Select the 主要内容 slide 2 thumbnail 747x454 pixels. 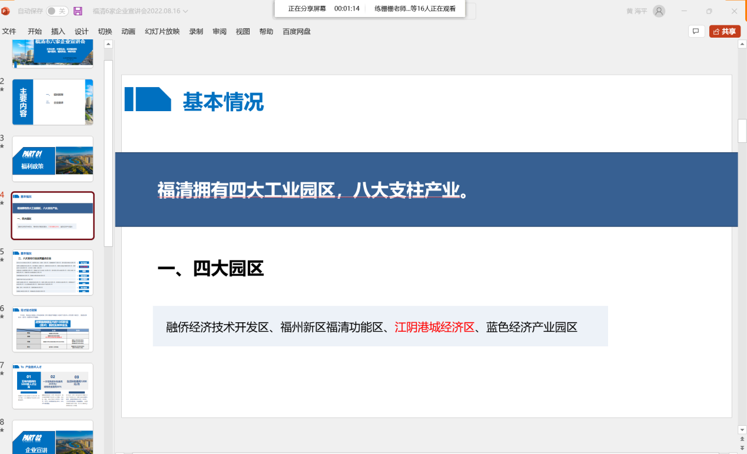(x=52, y=102)
